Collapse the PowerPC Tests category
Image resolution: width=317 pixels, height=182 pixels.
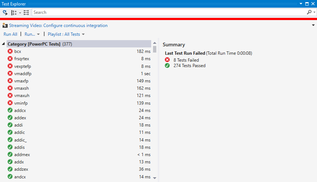3,44
